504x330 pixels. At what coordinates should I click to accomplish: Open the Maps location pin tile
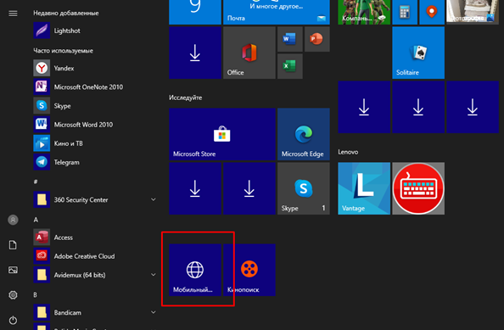tap(432, 12)
